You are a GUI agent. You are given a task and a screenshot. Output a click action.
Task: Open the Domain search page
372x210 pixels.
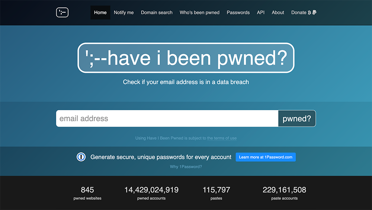point(157,13)
